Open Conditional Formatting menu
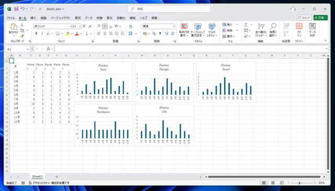This screenshot has width=335, height=191. (184, 30)
